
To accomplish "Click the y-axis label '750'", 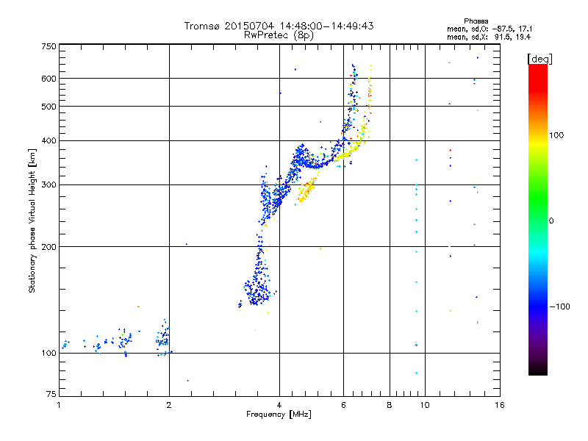I will 49,46.
